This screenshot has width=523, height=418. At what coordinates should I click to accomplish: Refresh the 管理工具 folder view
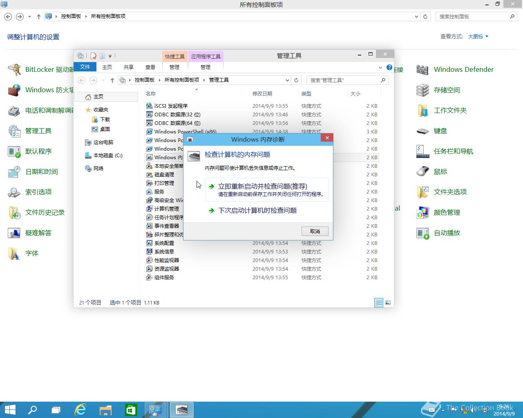point(297,80)
